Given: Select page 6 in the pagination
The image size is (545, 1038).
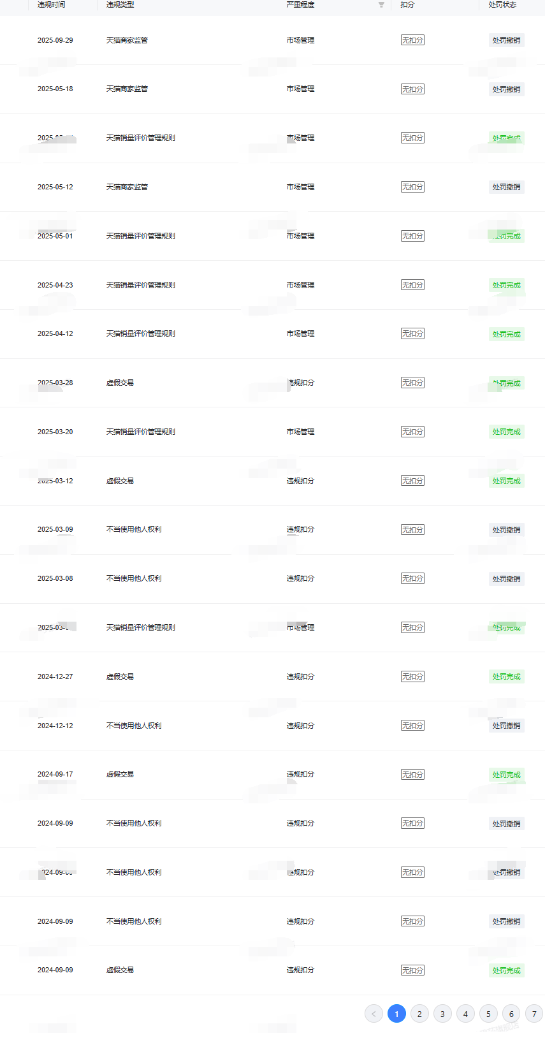Looking at the screenshot, I should pyautogui.click(x=511, y=1014).
